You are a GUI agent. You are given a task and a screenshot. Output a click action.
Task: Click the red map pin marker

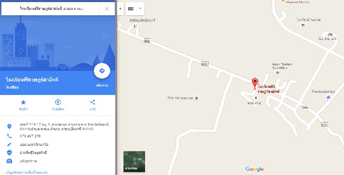(255, 84)
